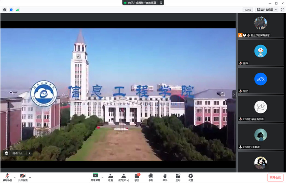Screen dimensions: 286x183
Task: Click the share screen icon
Action: pos(95,176)
